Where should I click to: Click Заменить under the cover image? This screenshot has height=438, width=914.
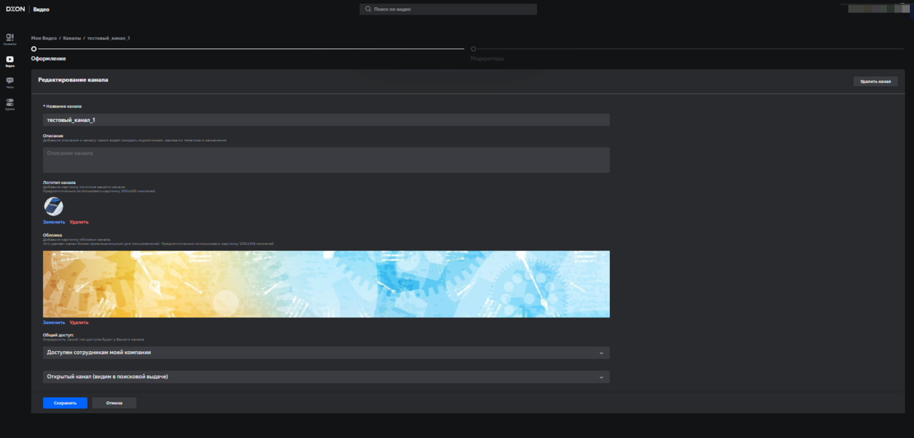[x=54, y=323]
